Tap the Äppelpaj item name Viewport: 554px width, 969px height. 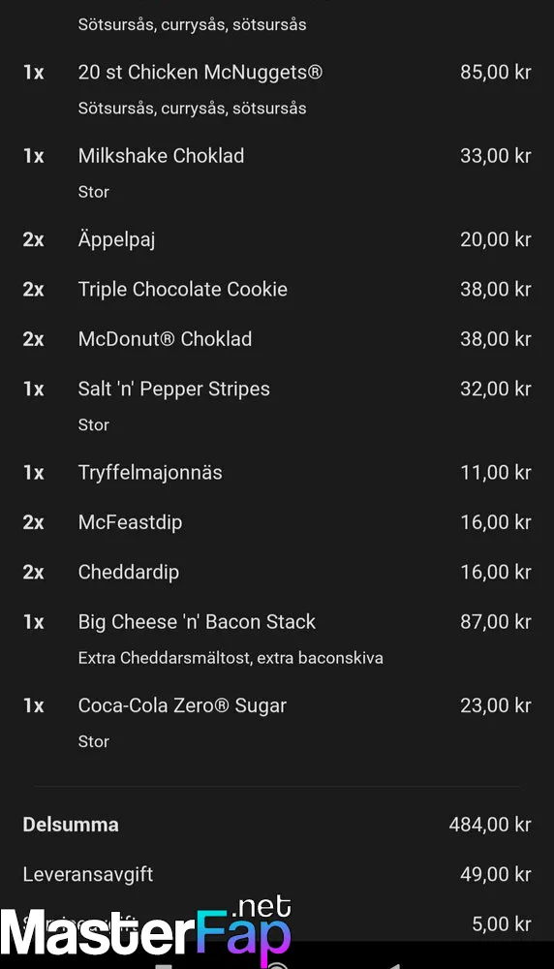[x=116, y=239]
